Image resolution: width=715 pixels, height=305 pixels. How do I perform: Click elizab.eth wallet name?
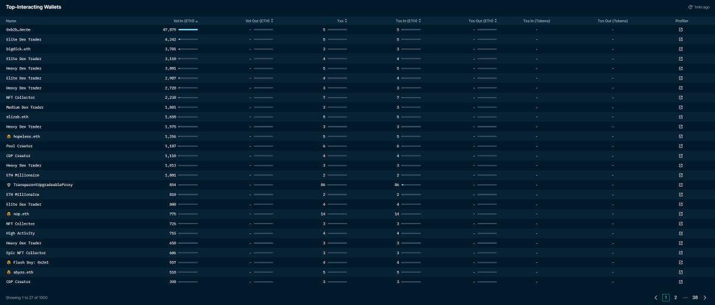click(17, 117)
